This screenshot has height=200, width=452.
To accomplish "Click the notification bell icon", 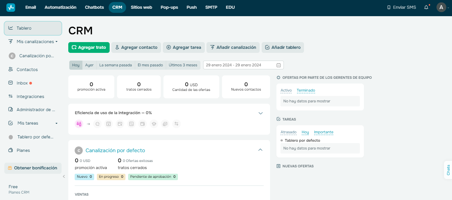I will 426,7.
